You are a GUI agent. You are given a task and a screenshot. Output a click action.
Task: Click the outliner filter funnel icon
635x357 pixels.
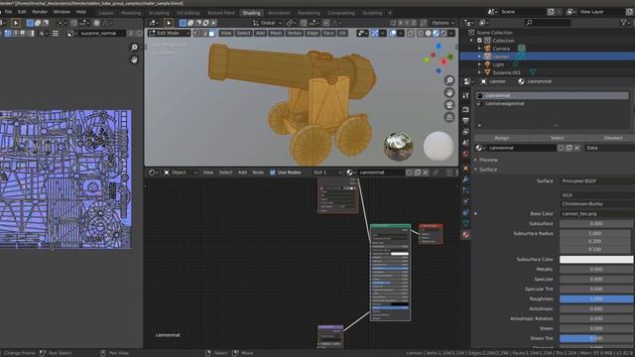(x=624, y=23)
